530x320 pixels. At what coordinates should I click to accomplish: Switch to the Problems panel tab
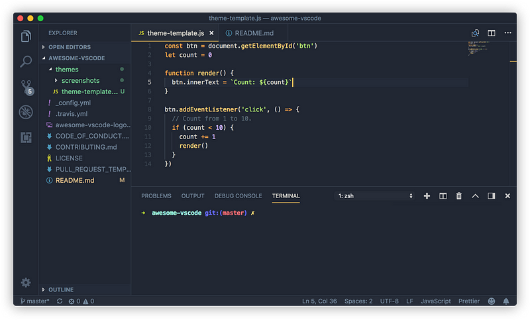click(156, 195)
